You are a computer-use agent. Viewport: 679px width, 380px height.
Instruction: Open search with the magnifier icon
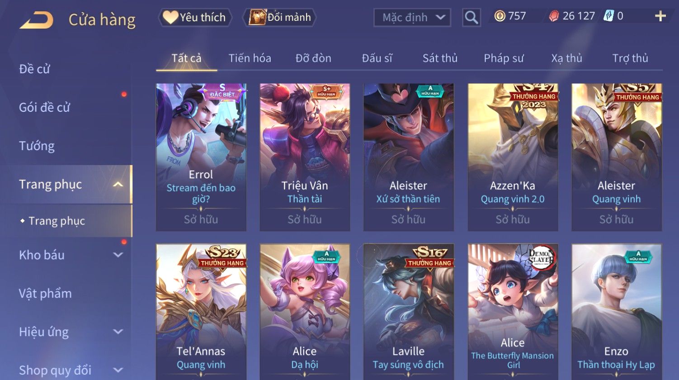click(471, 18)
